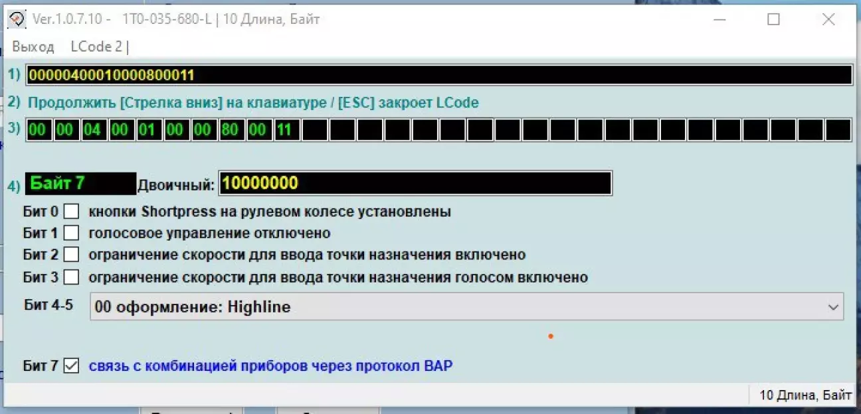Select the fifth byte cell with value 01
The height and width of the screenshot is (414, 861).
click(x=147, y=130)
